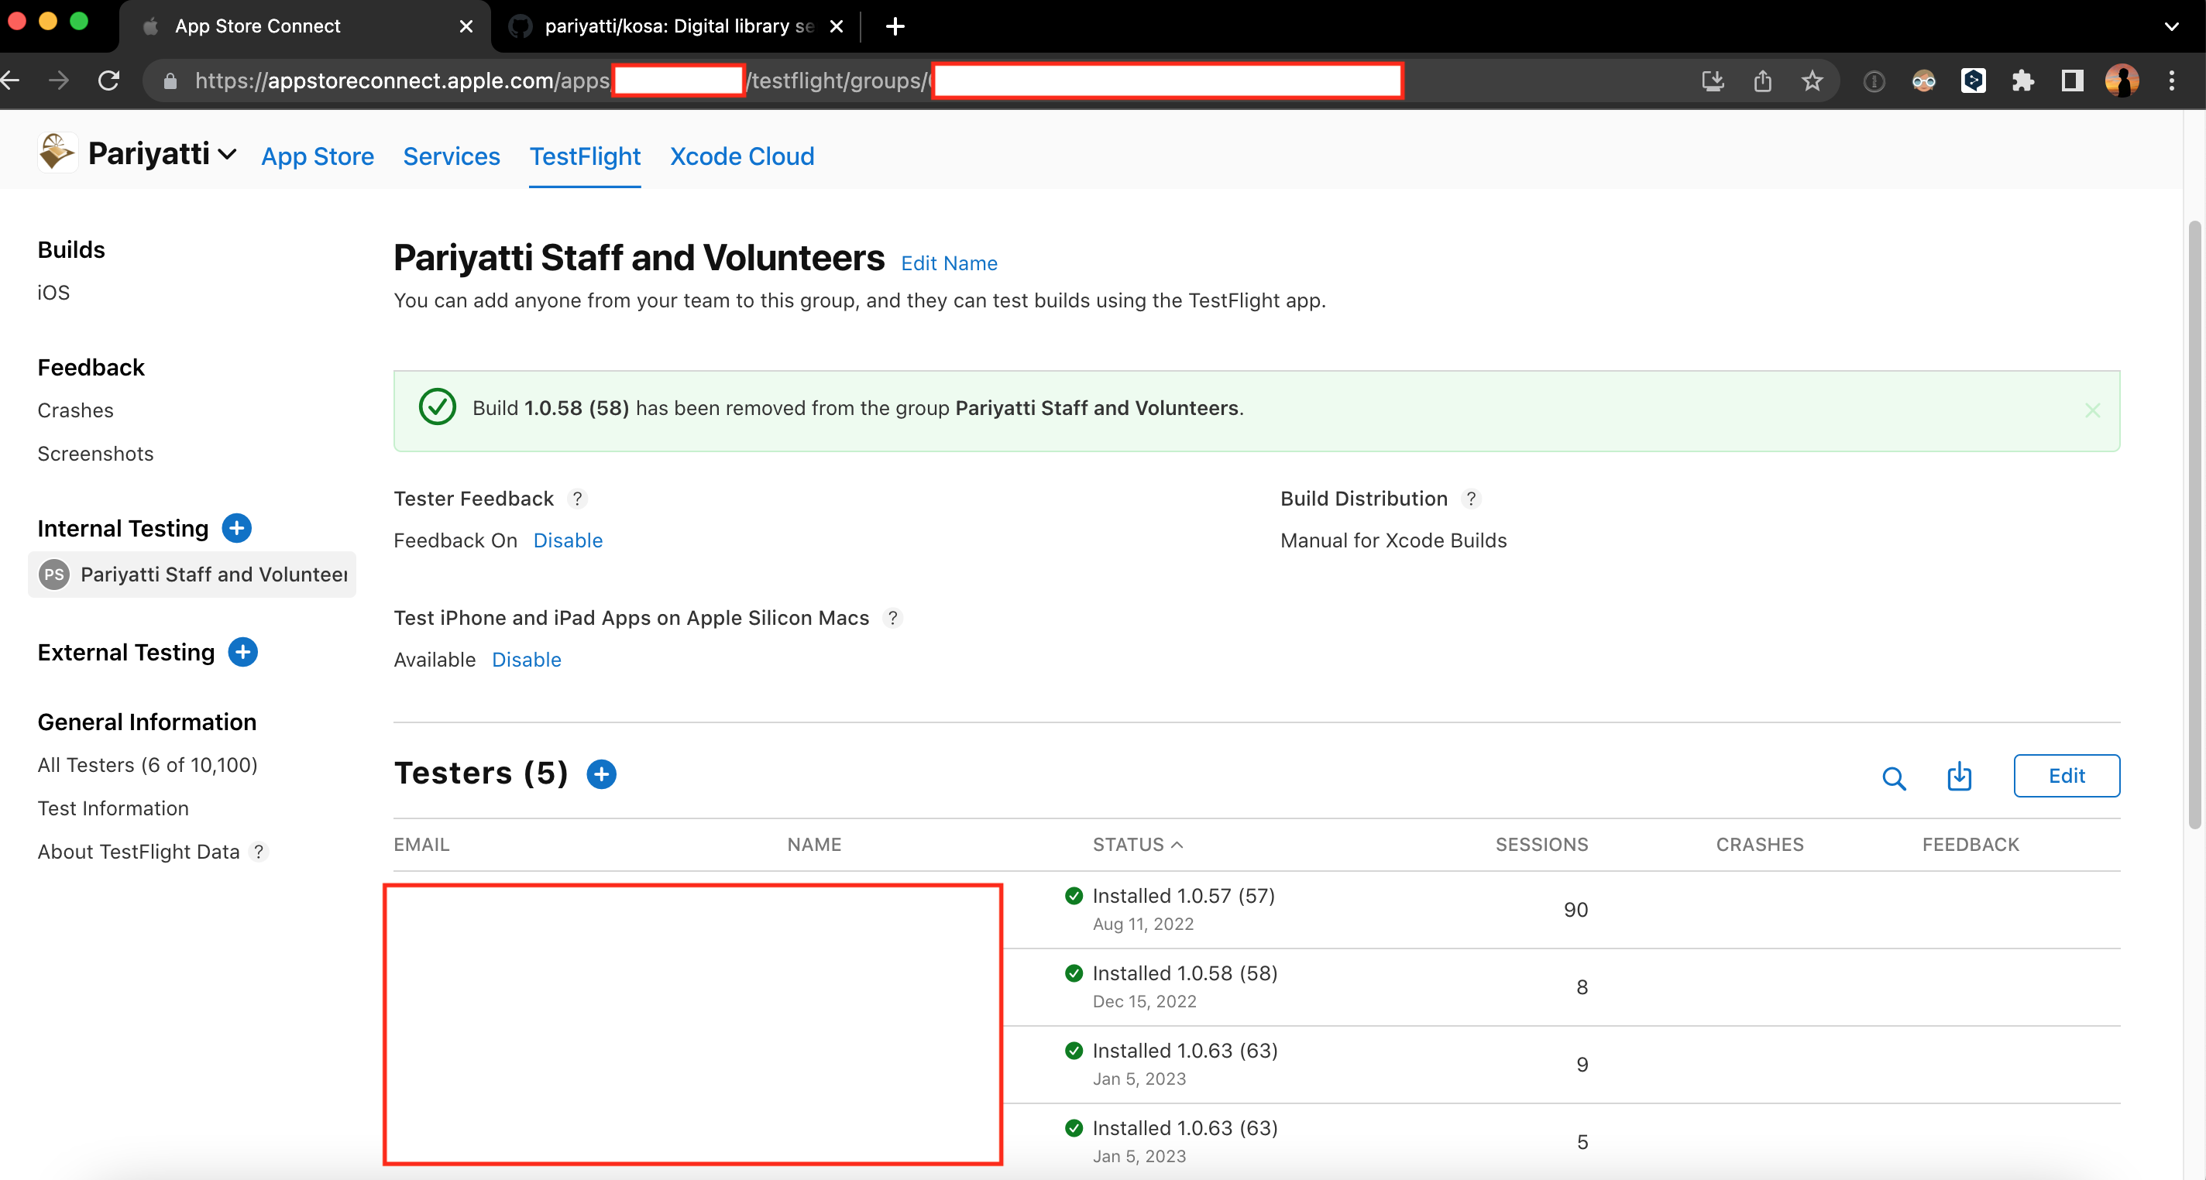Open Screenshots feedback in the sidebar
Screen dimensions: 2206x1180
[x=95, y=454]
